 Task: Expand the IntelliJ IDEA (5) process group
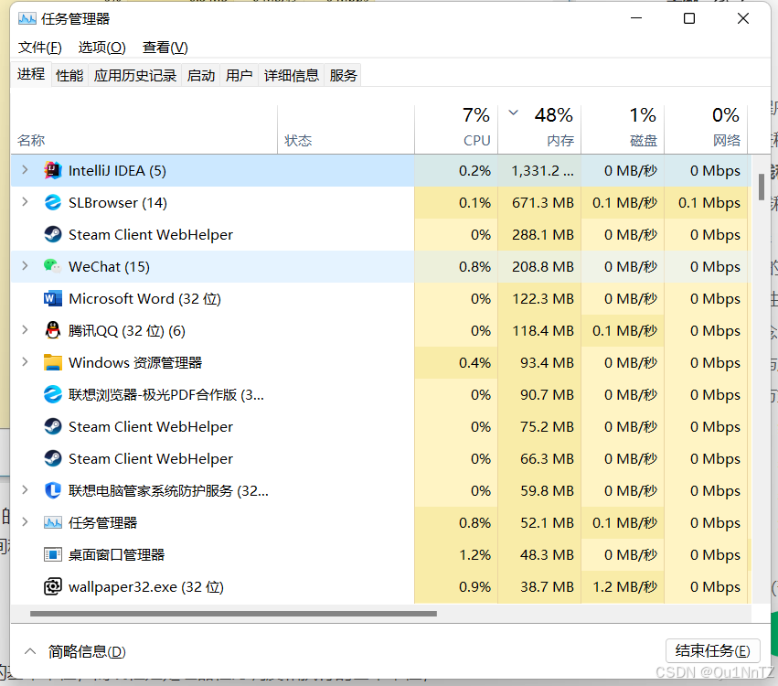tap(25, 170)
